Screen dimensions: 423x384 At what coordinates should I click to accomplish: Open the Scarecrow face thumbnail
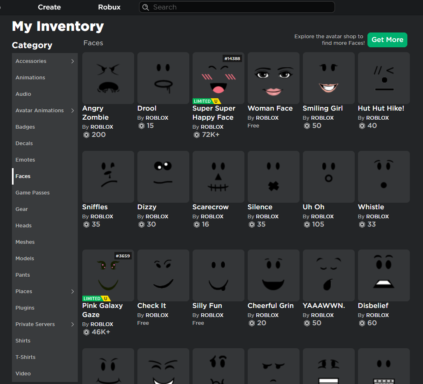[x=218, y=177]
